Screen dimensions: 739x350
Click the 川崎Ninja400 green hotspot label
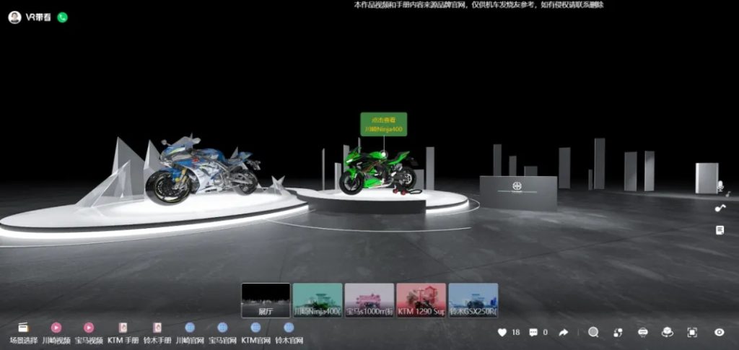coord(384,124)
